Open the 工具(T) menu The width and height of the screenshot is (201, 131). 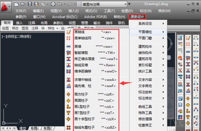pyautogui.click(x=109, y=11)
